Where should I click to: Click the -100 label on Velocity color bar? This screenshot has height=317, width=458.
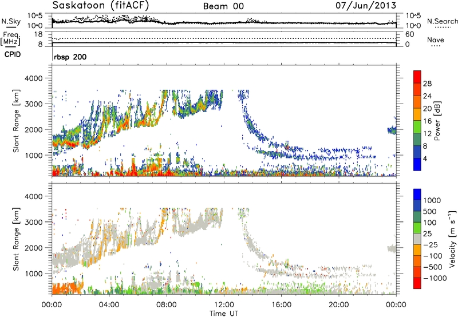[x=433, y=256]
